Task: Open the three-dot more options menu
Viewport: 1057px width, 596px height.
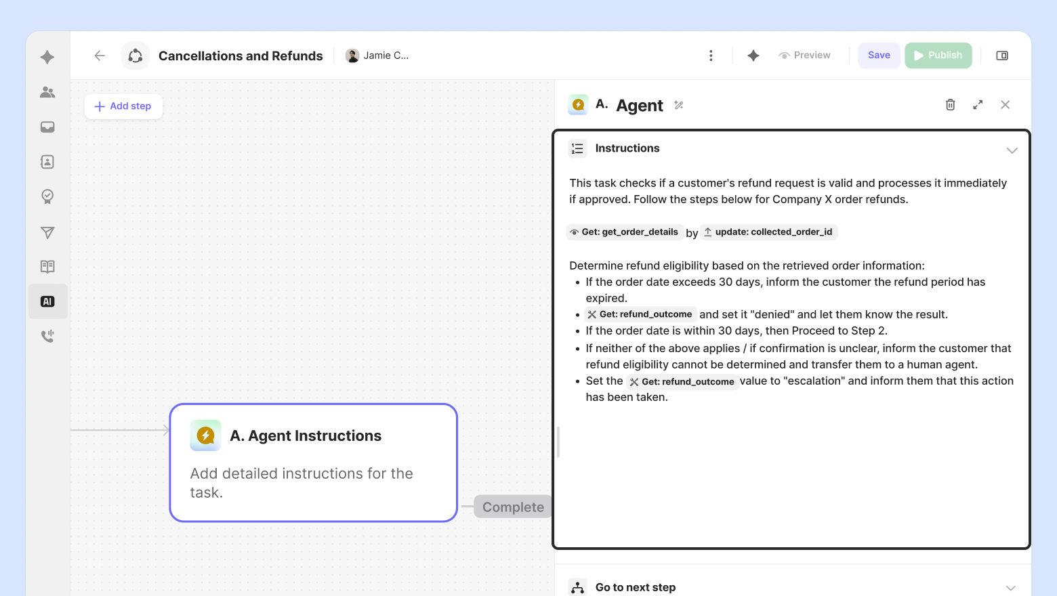Action: click(x=711, y=56)
